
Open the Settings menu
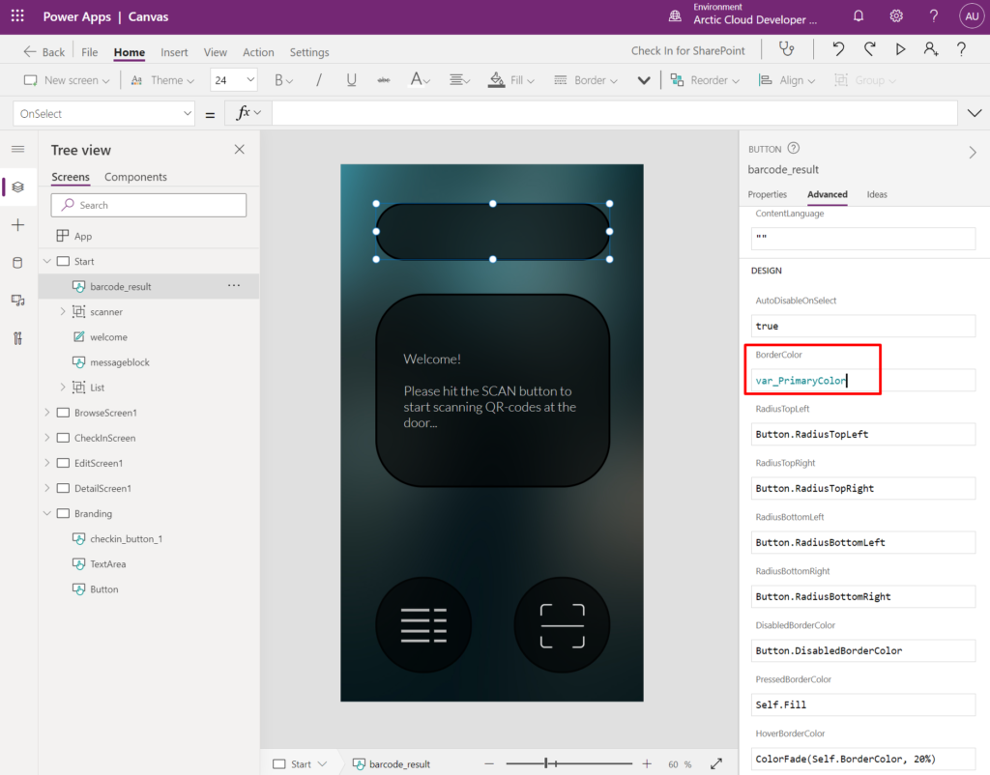[309, 52]
